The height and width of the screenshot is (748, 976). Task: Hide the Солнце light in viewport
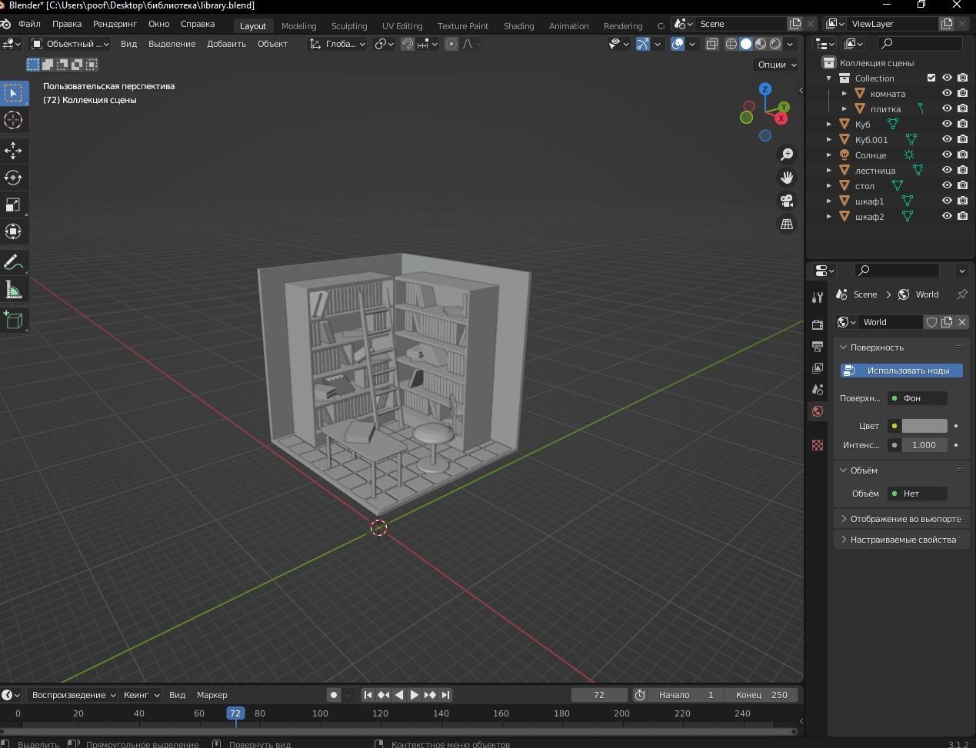tap(948, 155)
